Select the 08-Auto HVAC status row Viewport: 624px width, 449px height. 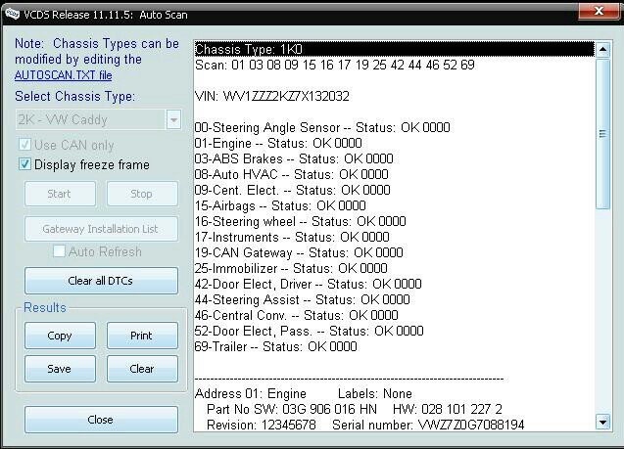coord(395,174)
